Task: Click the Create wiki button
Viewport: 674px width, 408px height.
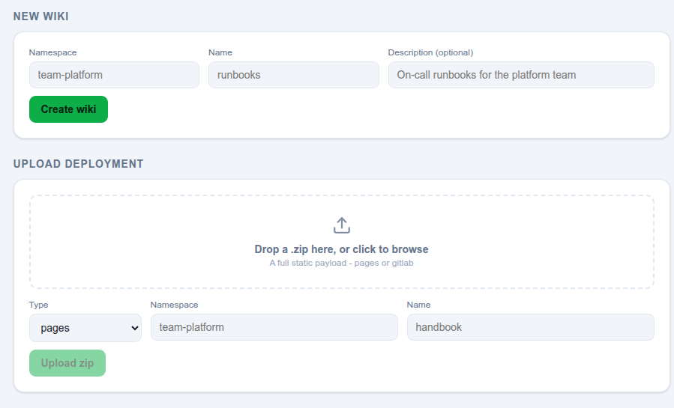Action: pyautogui.click(x=68, y=109)
